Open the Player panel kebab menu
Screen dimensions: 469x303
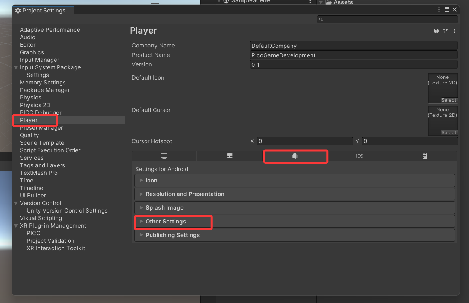454,31
